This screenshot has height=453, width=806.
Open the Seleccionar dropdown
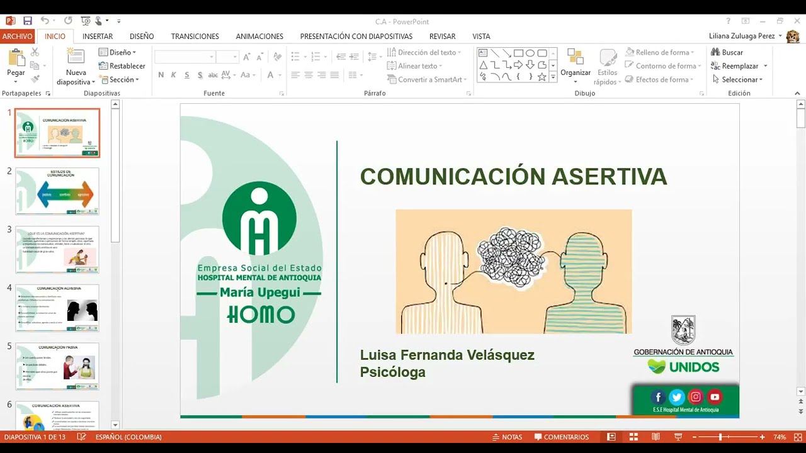click(x=737, y=80)
